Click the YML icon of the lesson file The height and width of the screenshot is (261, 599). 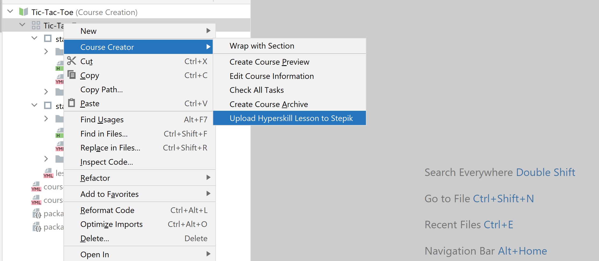(x=48, y=173)
